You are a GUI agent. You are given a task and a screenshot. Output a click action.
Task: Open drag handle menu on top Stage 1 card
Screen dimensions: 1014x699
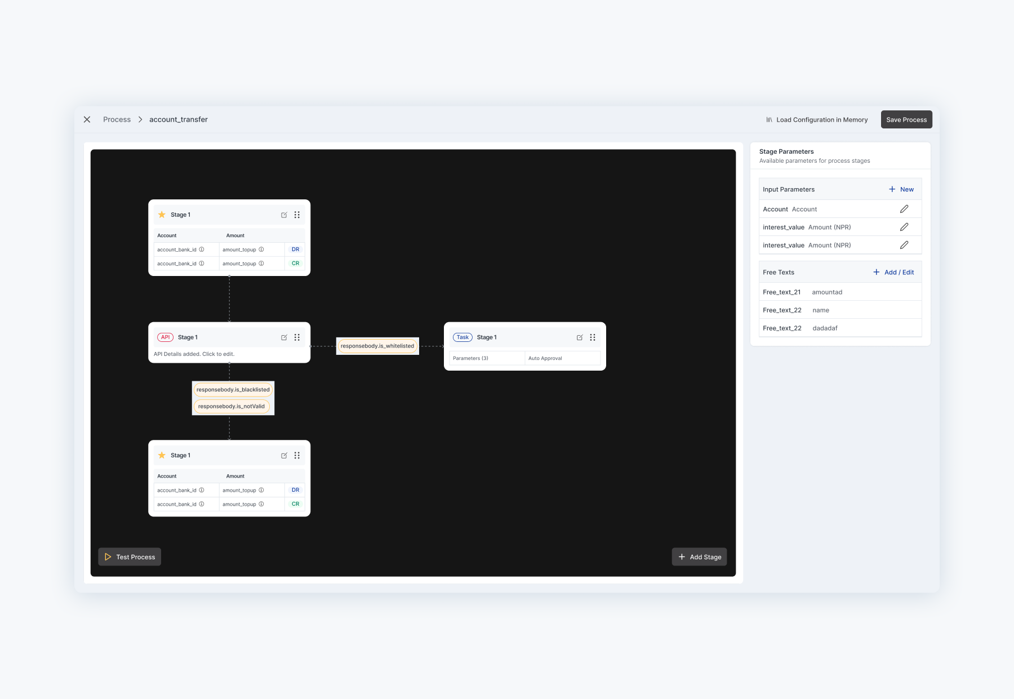coord(297,215)
